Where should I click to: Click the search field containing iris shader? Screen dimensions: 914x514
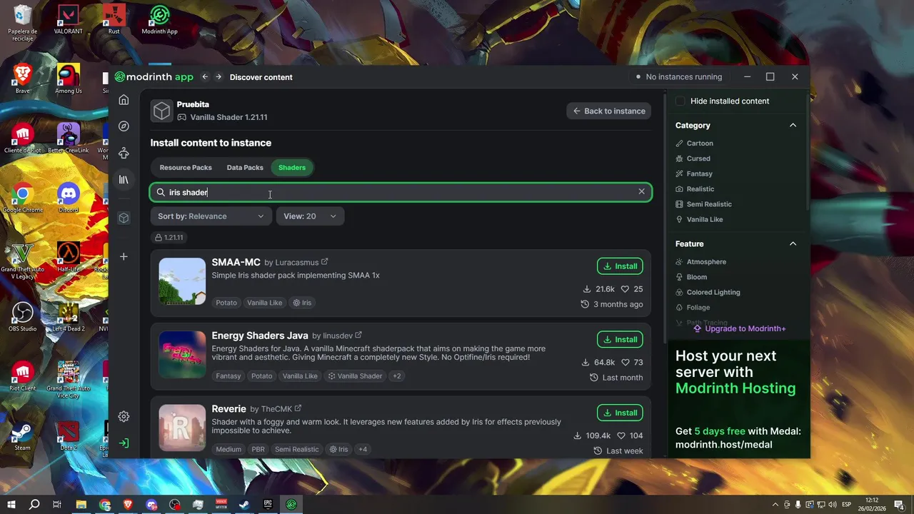(x=401, y=192)
